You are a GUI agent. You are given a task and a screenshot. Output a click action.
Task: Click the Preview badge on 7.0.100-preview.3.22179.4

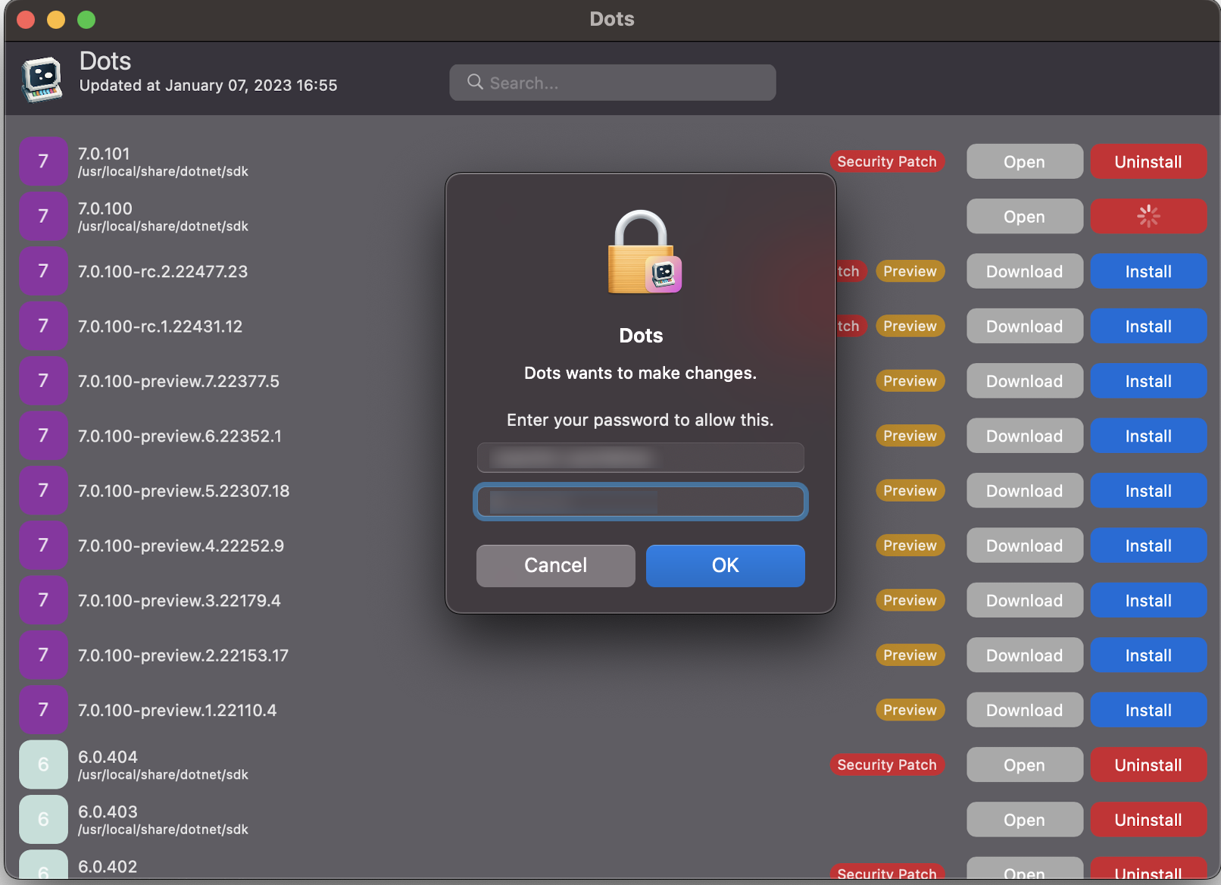910,600
